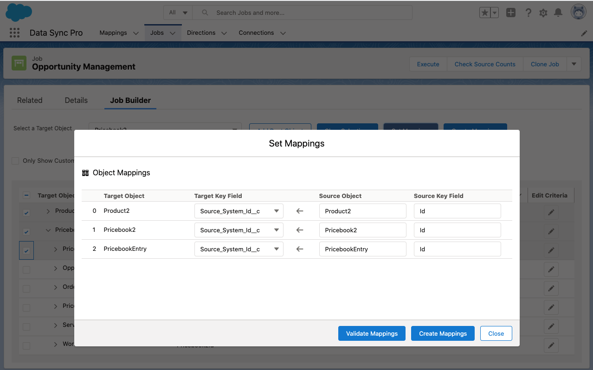Switch to the Related tab

[x=30, y=100]
